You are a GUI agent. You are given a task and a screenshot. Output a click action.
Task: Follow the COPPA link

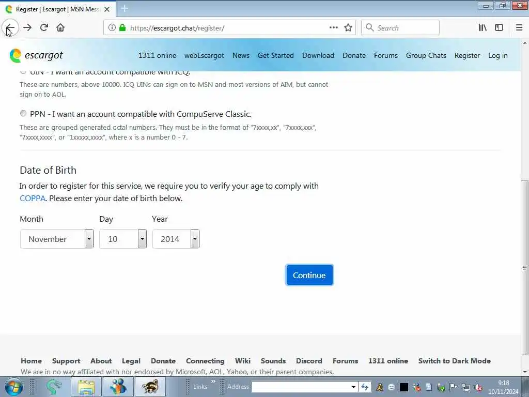click(x=33, y=198)
